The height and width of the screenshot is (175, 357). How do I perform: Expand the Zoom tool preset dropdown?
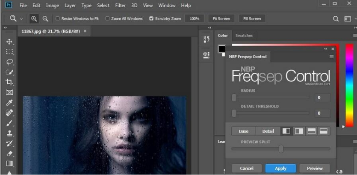pos(21,19)
